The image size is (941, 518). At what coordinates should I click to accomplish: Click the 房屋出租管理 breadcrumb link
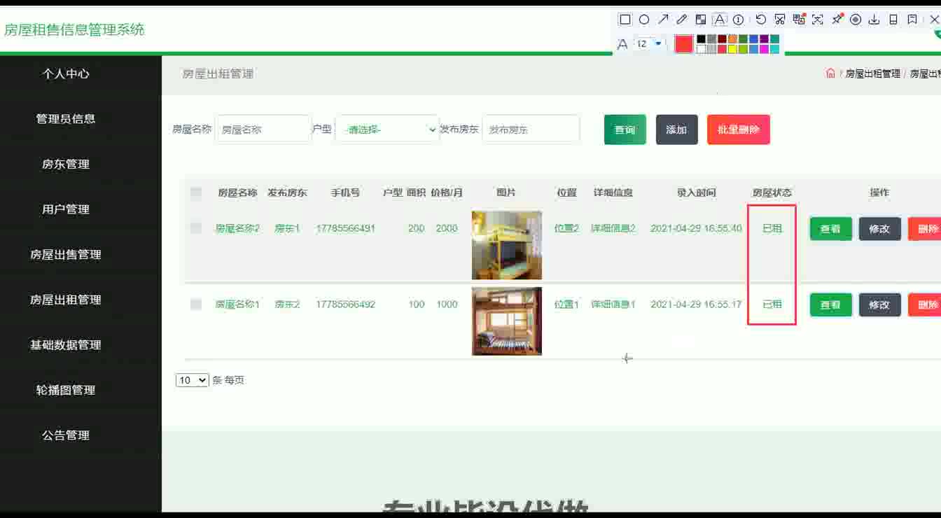(872, 73)
